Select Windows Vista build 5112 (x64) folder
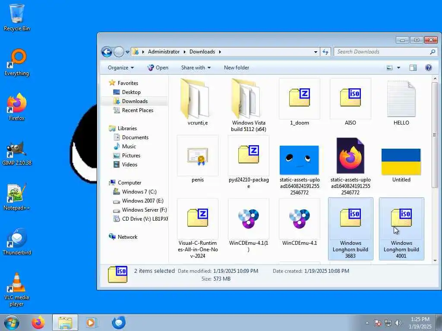This screenshot has width=442, height=331. tap(248, 105)
